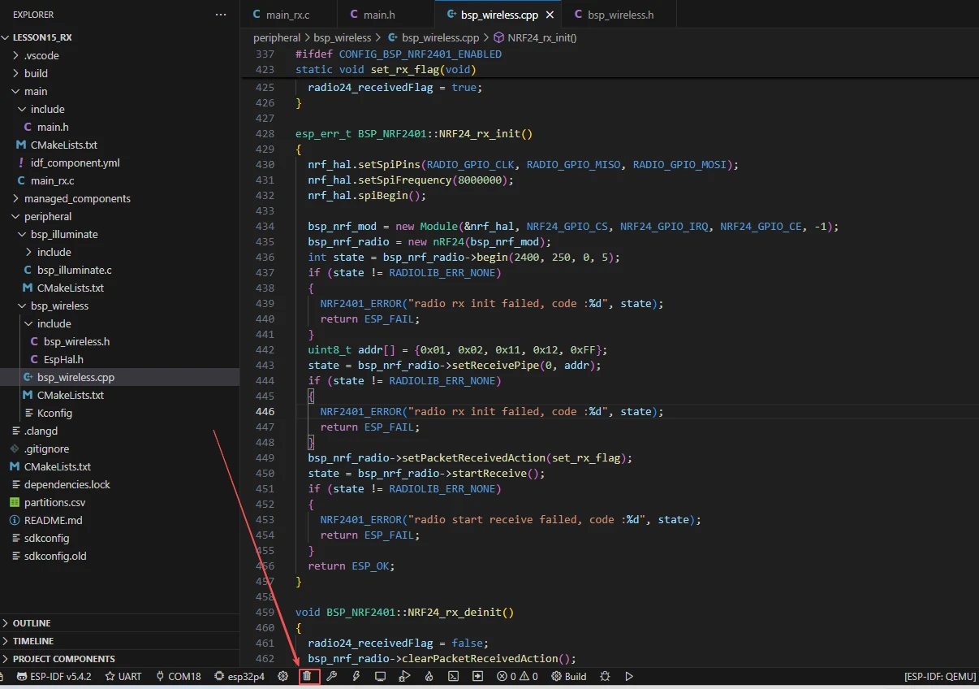This screenshot has height=689, width=979.
Task: Click the full clean trash icon
Action: (307, 676)
